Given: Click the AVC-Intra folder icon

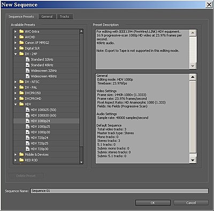Looking at the screenshot, I should pos(21,32).
